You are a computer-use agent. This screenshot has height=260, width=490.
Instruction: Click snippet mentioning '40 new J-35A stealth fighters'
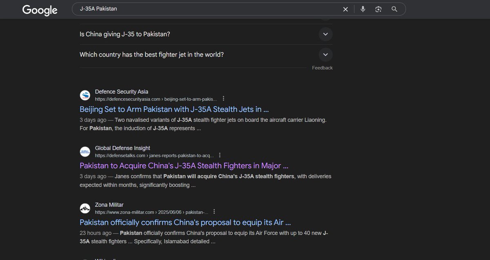tap(204, 237)
